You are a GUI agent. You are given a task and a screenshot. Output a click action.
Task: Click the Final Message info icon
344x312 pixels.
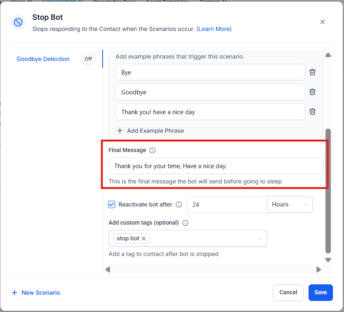pyautogui.click(x=152, y=150)
